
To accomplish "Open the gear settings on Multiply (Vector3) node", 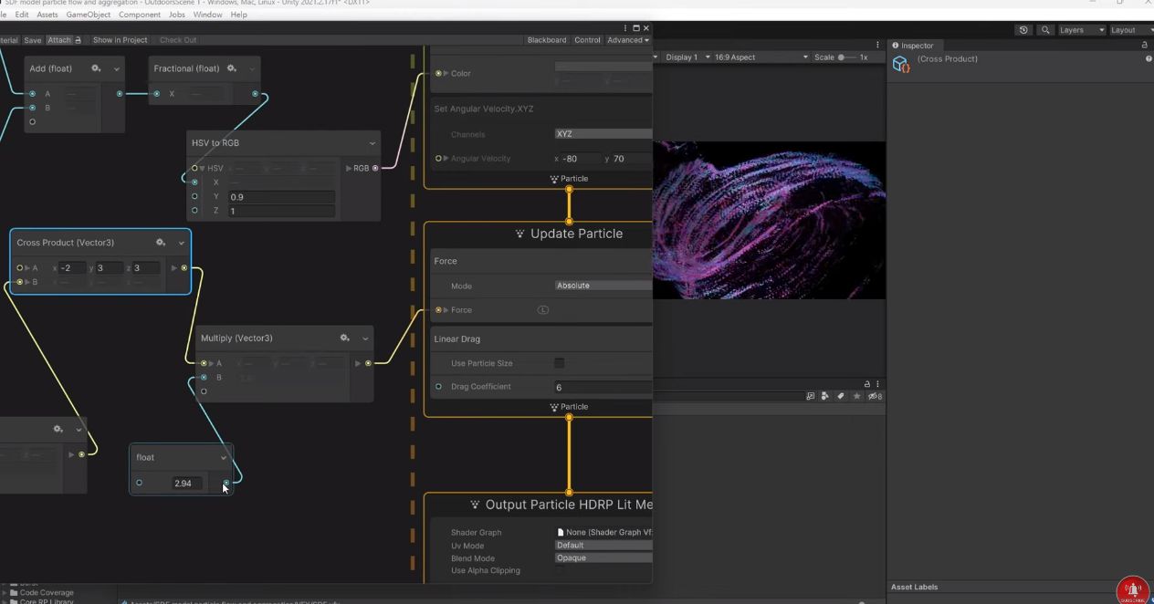I will 344,338.
